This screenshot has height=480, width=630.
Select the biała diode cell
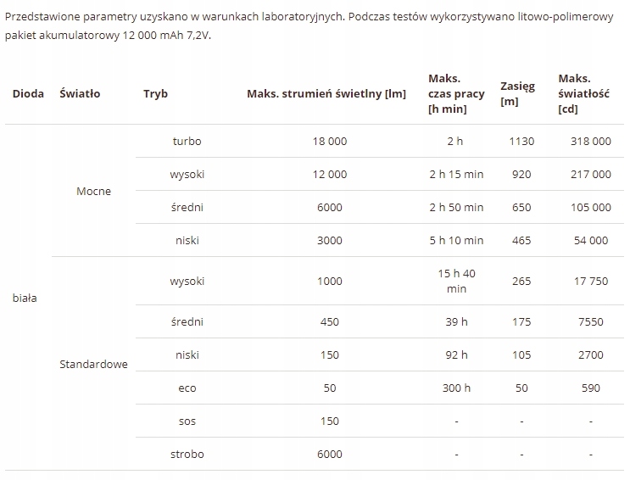[x=25, y=298]
